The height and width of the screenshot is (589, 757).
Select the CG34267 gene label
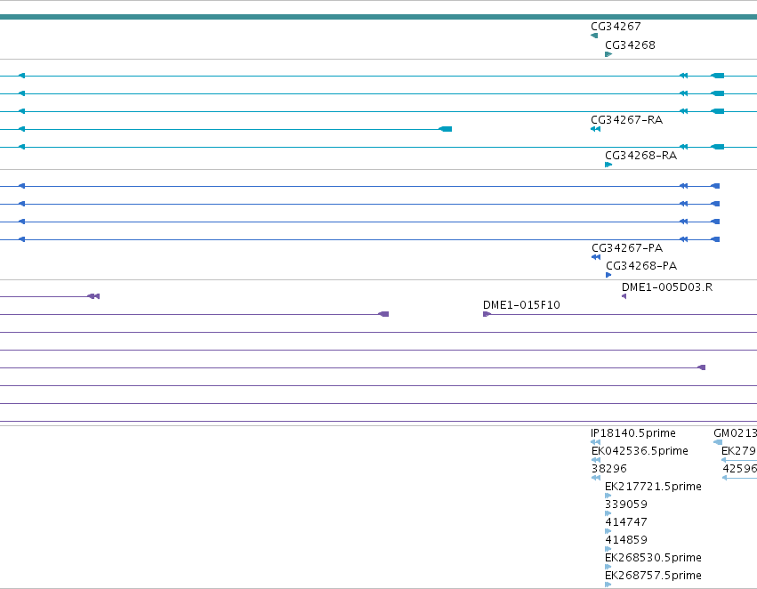[x=616, y=27]
